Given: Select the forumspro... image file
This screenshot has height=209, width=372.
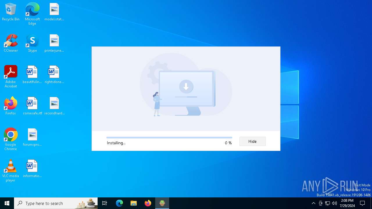Looking at the screenshot, I should click(x=32, y=138).
